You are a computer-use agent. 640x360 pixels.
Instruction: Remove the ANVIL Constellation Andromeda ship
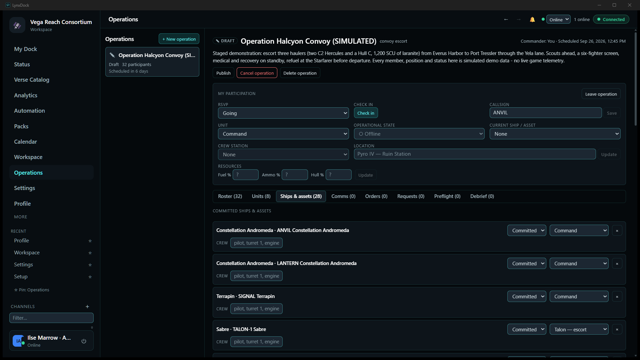coord(617,231)
